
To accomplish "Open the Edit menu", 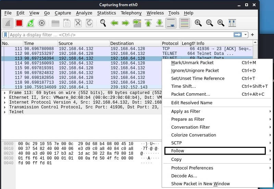I will 20,13.
